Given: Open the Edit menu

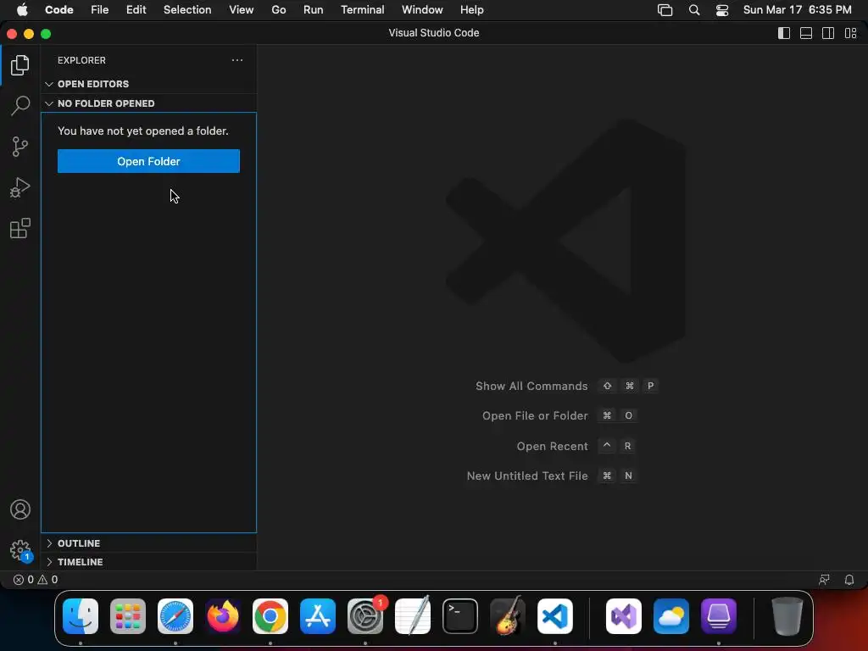Looking at the screenshot, I should 136,10.
